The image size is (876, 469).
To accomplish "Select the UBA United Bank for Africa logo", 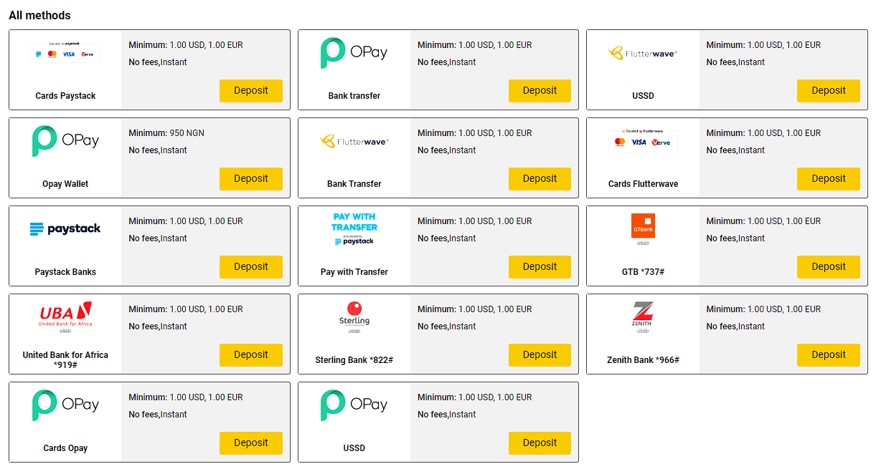I will pos(65,316).
